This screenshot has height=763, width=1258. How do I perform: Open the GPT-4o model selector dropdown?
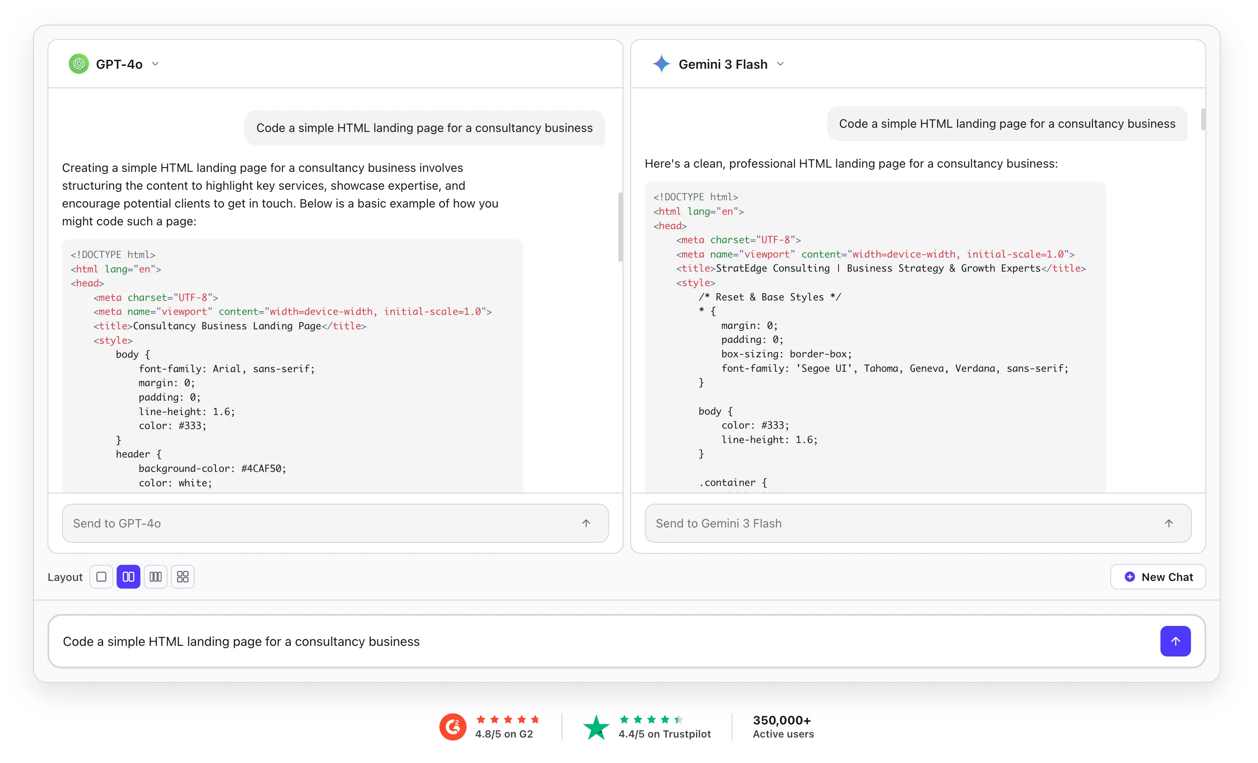(x=155, y=64)
